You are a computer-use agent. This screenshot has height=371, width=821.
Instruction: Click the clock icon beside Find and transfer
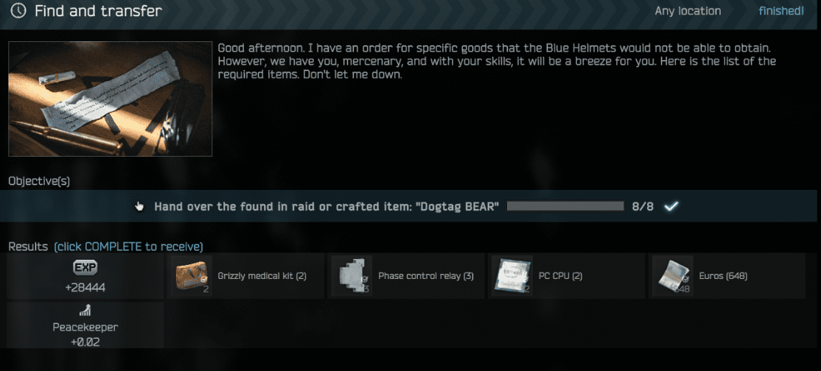point(19,10)
